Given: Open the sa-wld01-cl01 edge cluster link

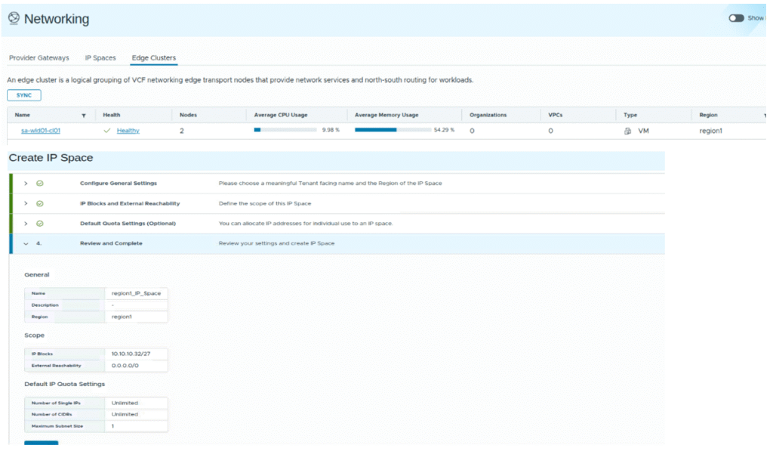Looking at the screenshot, I should [x=40, y=131].
